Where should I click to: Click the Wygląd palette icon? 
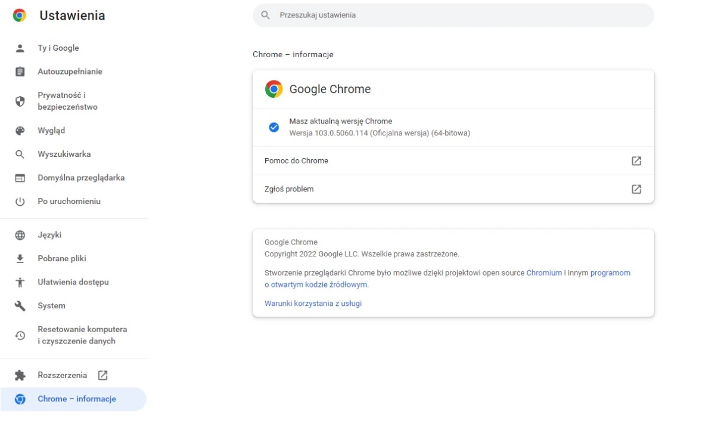point(20,130)
